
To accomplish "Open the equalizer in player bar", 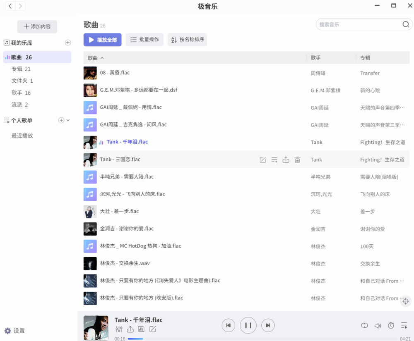I will [119, 329].
